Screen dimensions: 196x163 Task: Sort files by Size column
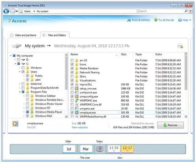124,54
